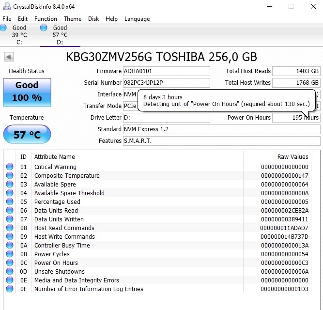This screenshot has width=323, height=310.
Task: Click the Available Spare Threshold status icon
Action: [10, 193]
